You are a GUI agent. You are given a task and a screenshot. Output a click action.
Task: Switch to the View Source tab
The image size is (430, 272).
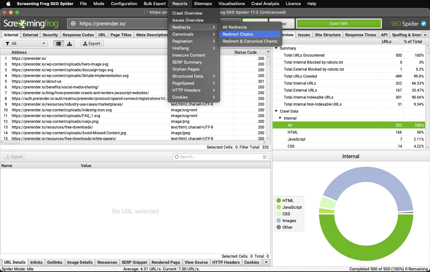tap(196, 262)
